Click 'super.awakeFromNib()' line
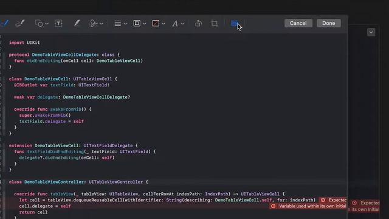This screenshot has width=389, height=219. pyautogui.click(x=45, y=115)
